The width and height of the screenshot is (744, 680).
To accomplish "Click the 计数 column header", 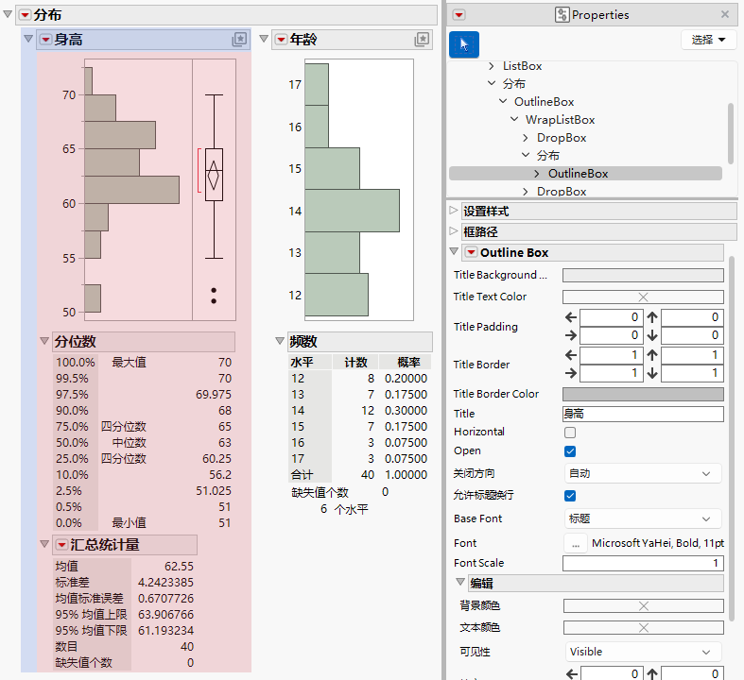I will click(x=355, y=363).
